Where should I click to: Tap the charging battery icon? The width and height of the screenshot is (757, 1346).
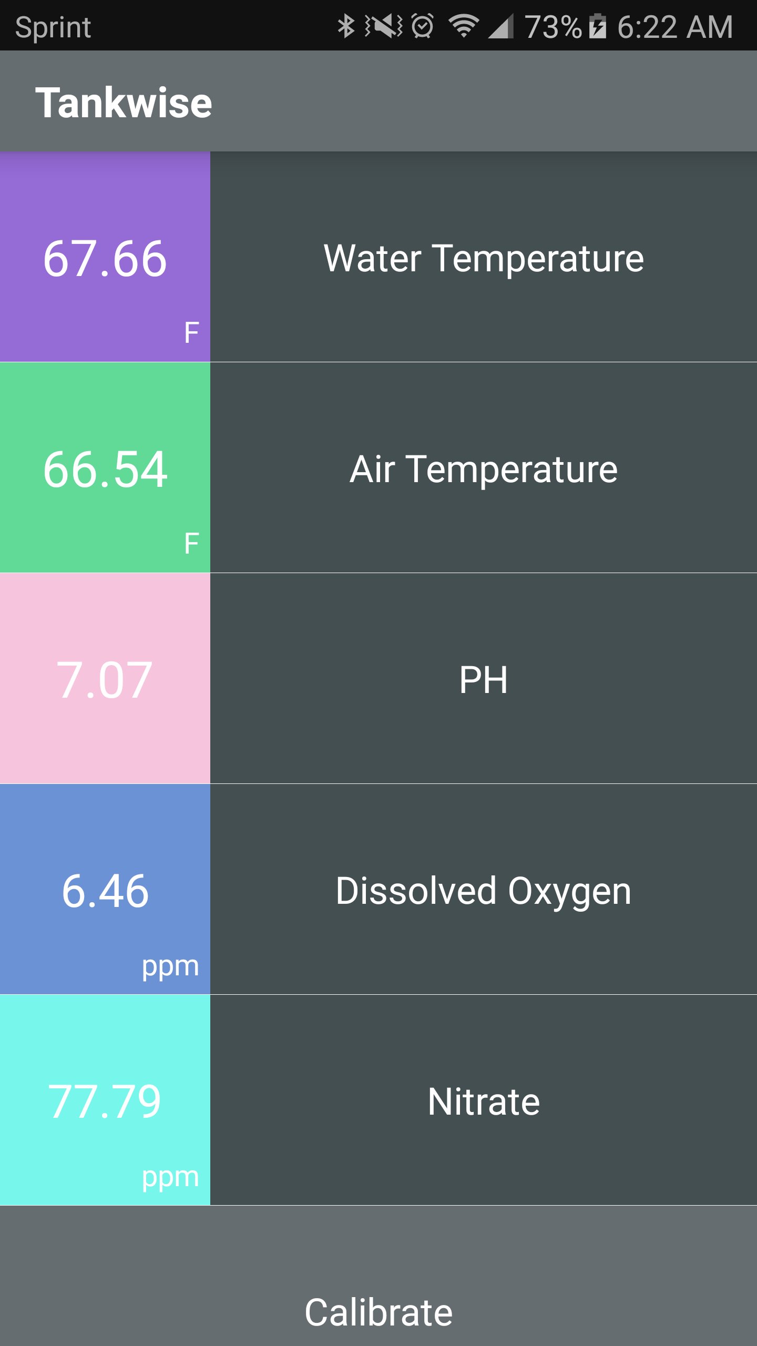pos(599,27)
